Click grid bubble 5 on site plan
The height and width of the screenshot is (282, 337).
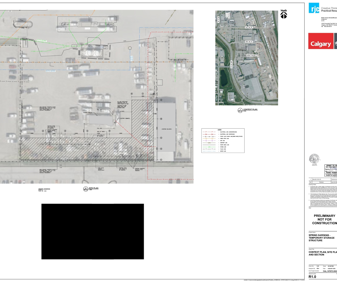pos(110,131)
